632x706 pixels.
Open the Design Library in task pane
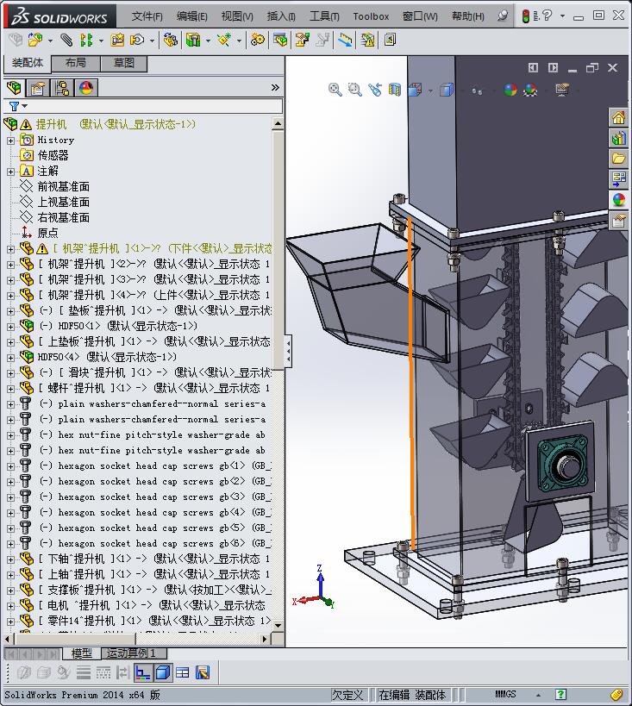click(x=619, y=138)
